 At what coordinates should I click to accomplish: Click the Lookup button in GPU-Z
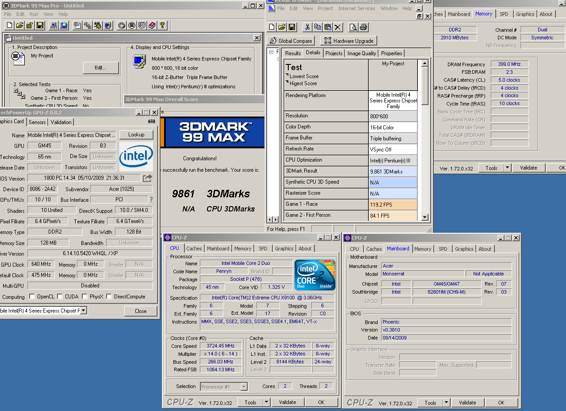136,135
